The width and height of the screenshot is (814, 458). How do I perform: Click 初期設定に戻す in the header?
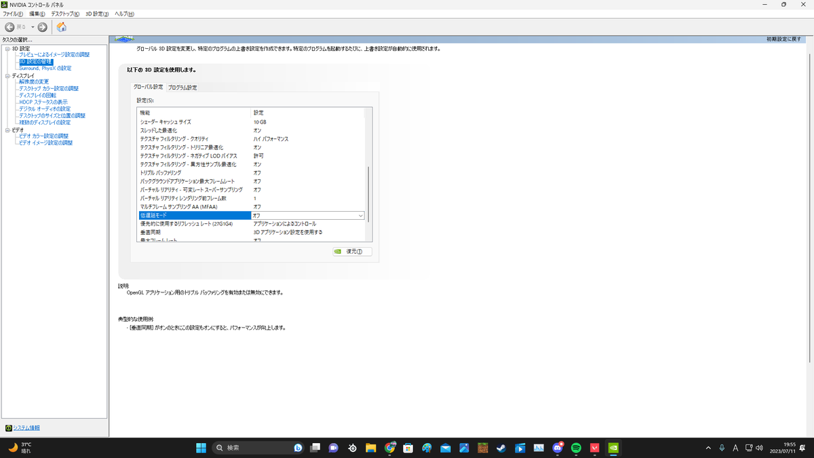(x=783, y=39)
